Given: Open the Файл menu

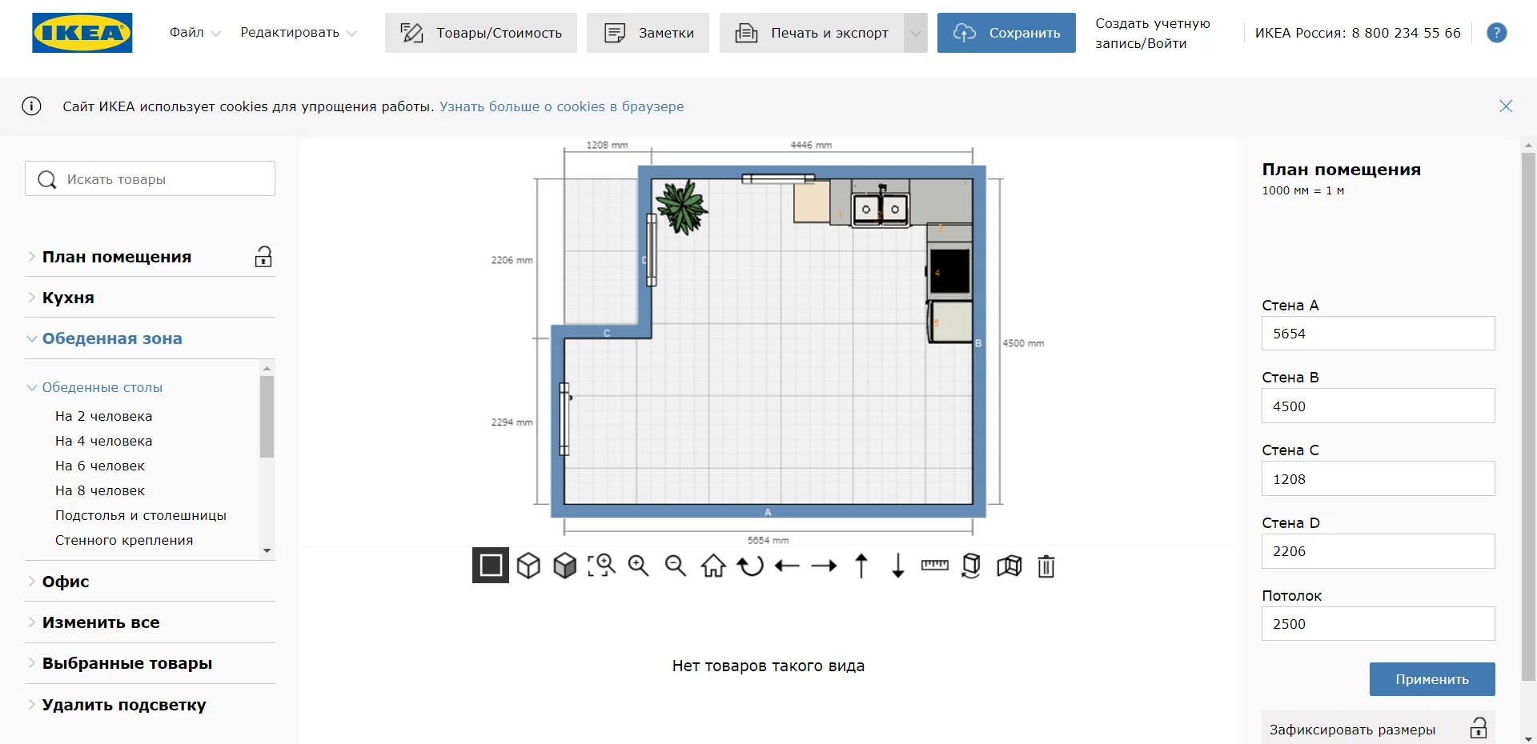Looking at the screenshot, I should tap(195, 33).
